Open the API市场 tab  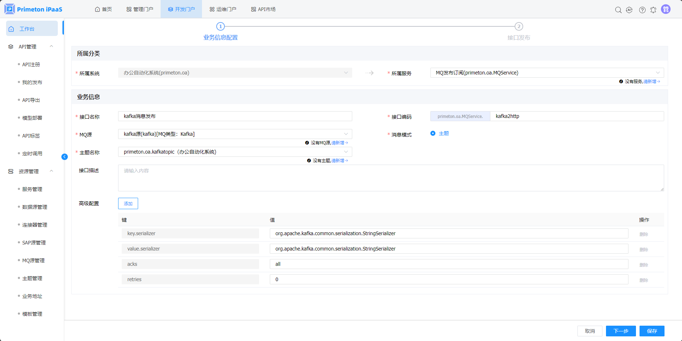pos(263,9)
